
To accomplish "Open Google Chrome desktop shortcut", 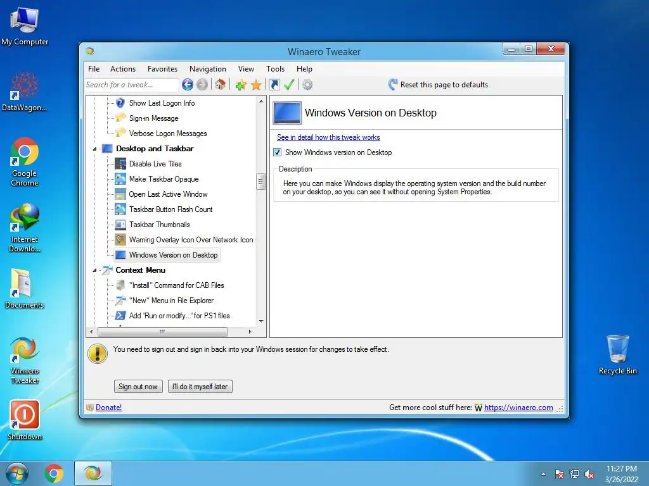I will click(x=25, y=163).
